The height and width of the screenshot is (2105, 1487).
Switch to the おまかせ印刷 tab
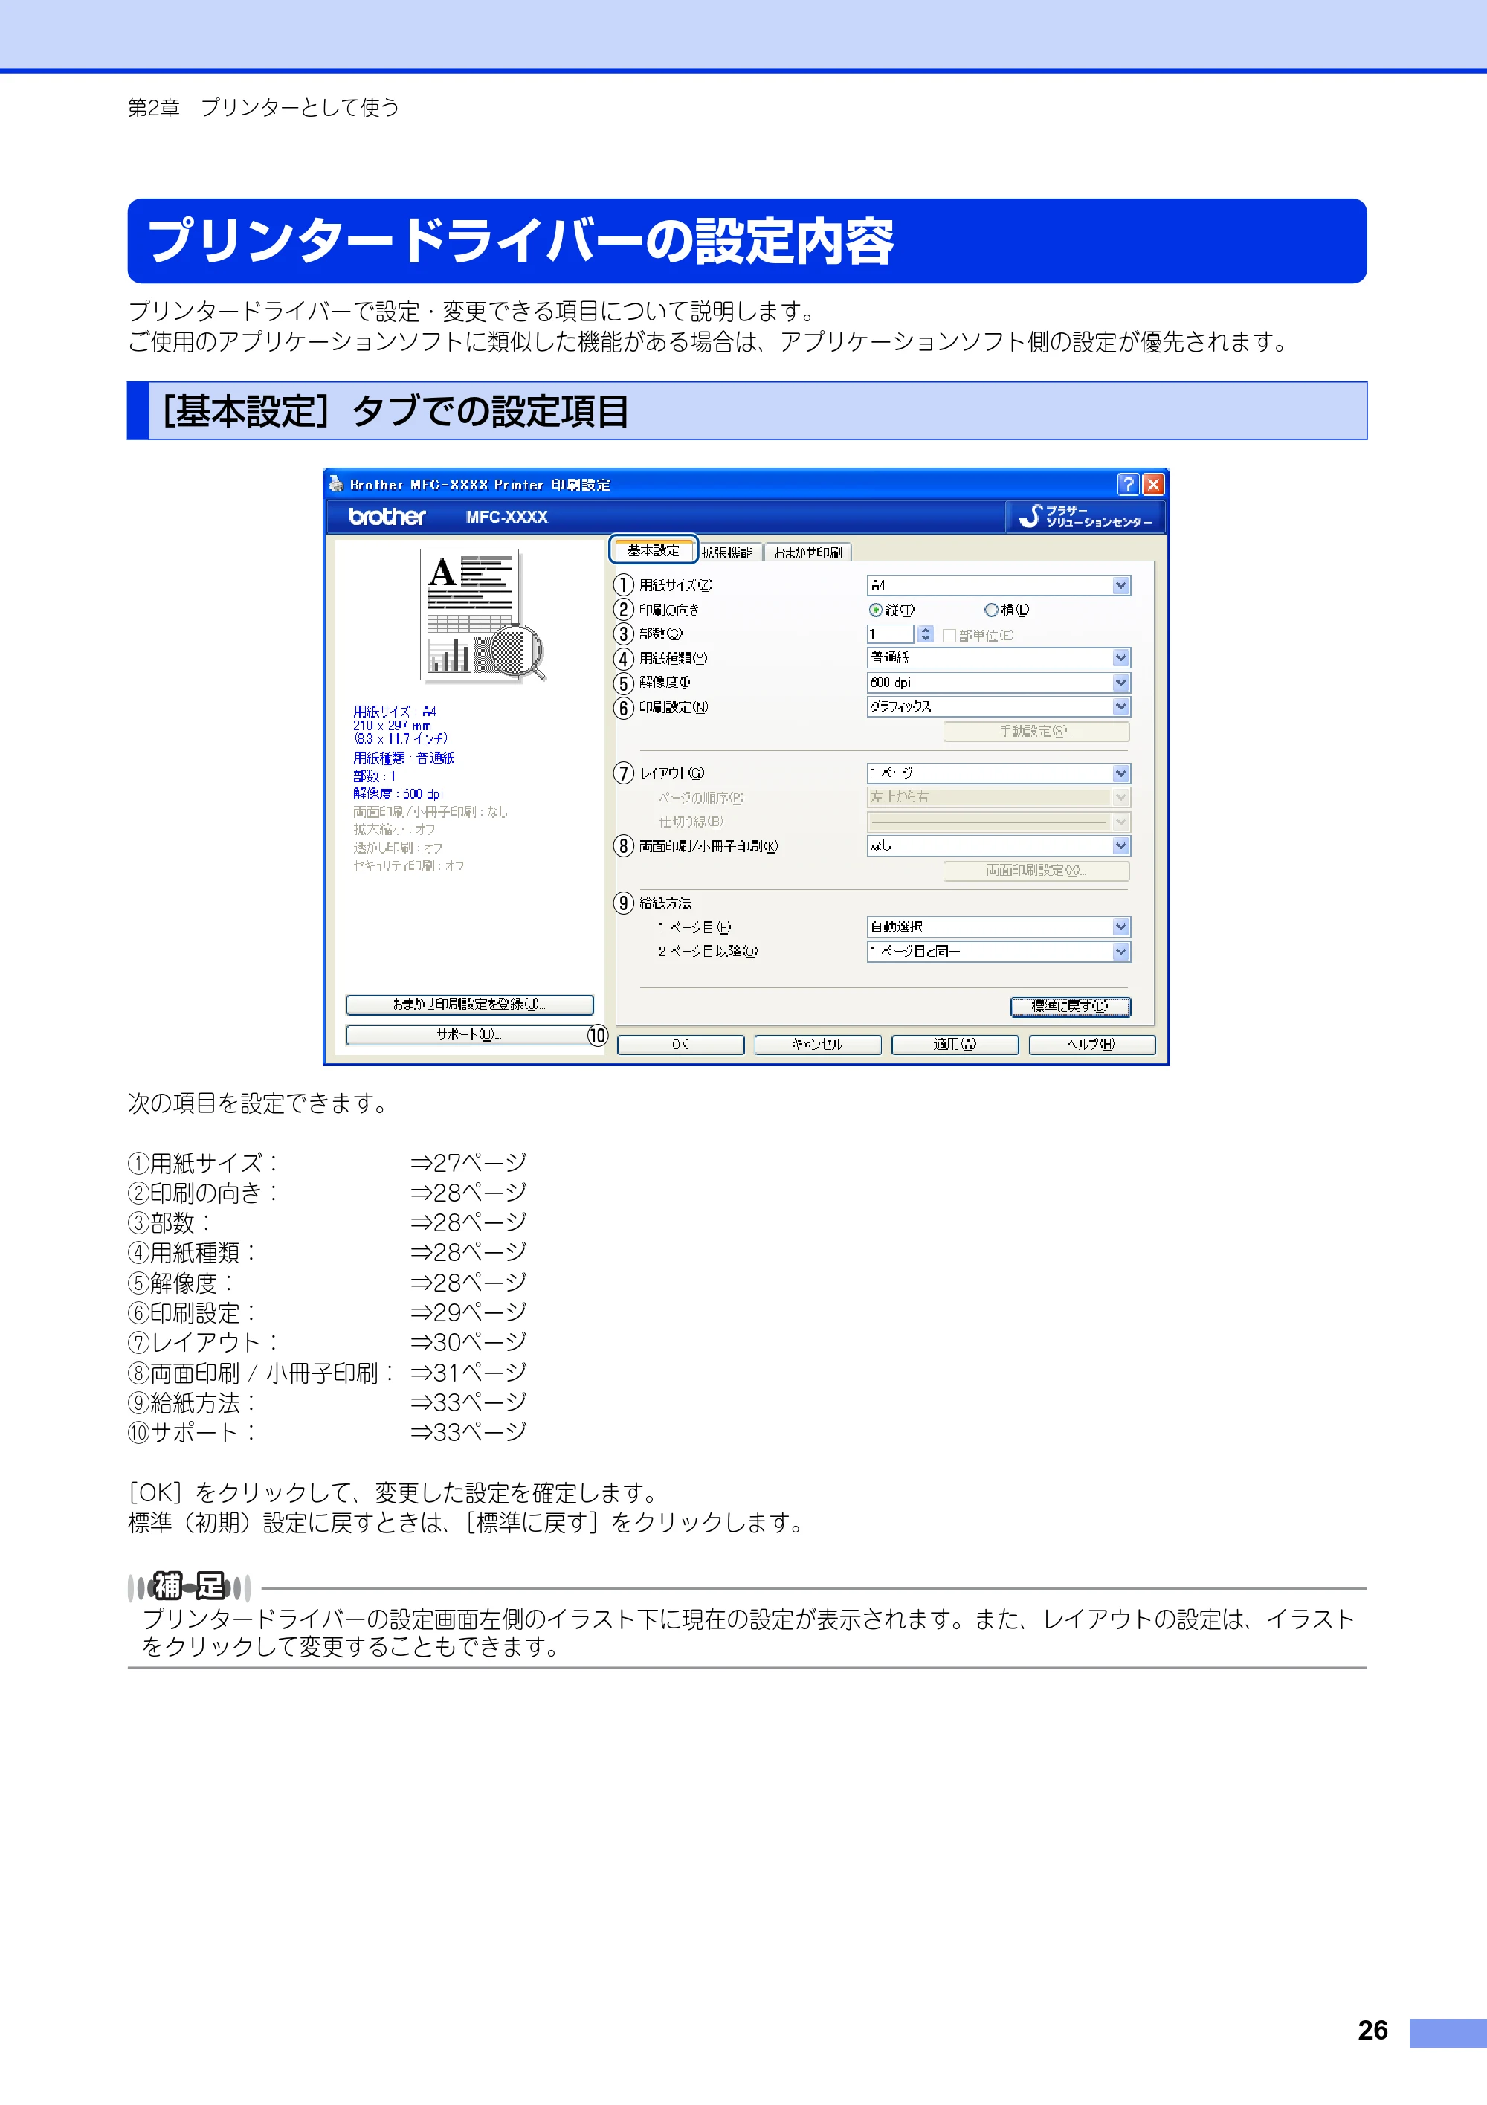pyautogui.click(x=807, y=552)
